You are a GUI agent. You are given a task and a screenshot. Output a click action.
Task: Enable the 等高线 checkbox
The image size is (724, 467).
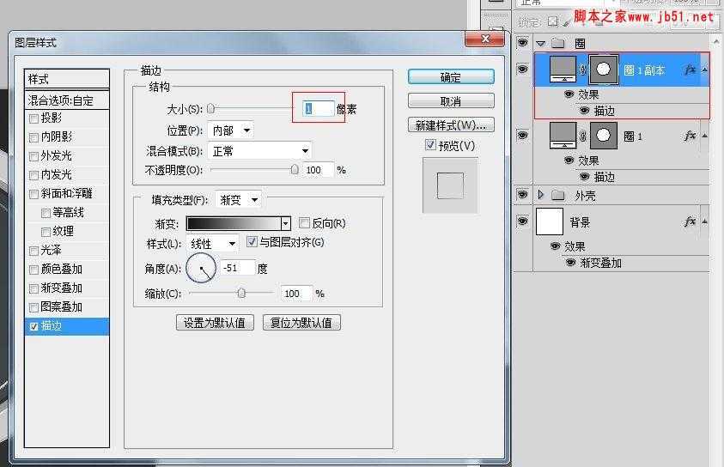pyautogui.click(x=46, y=213)
